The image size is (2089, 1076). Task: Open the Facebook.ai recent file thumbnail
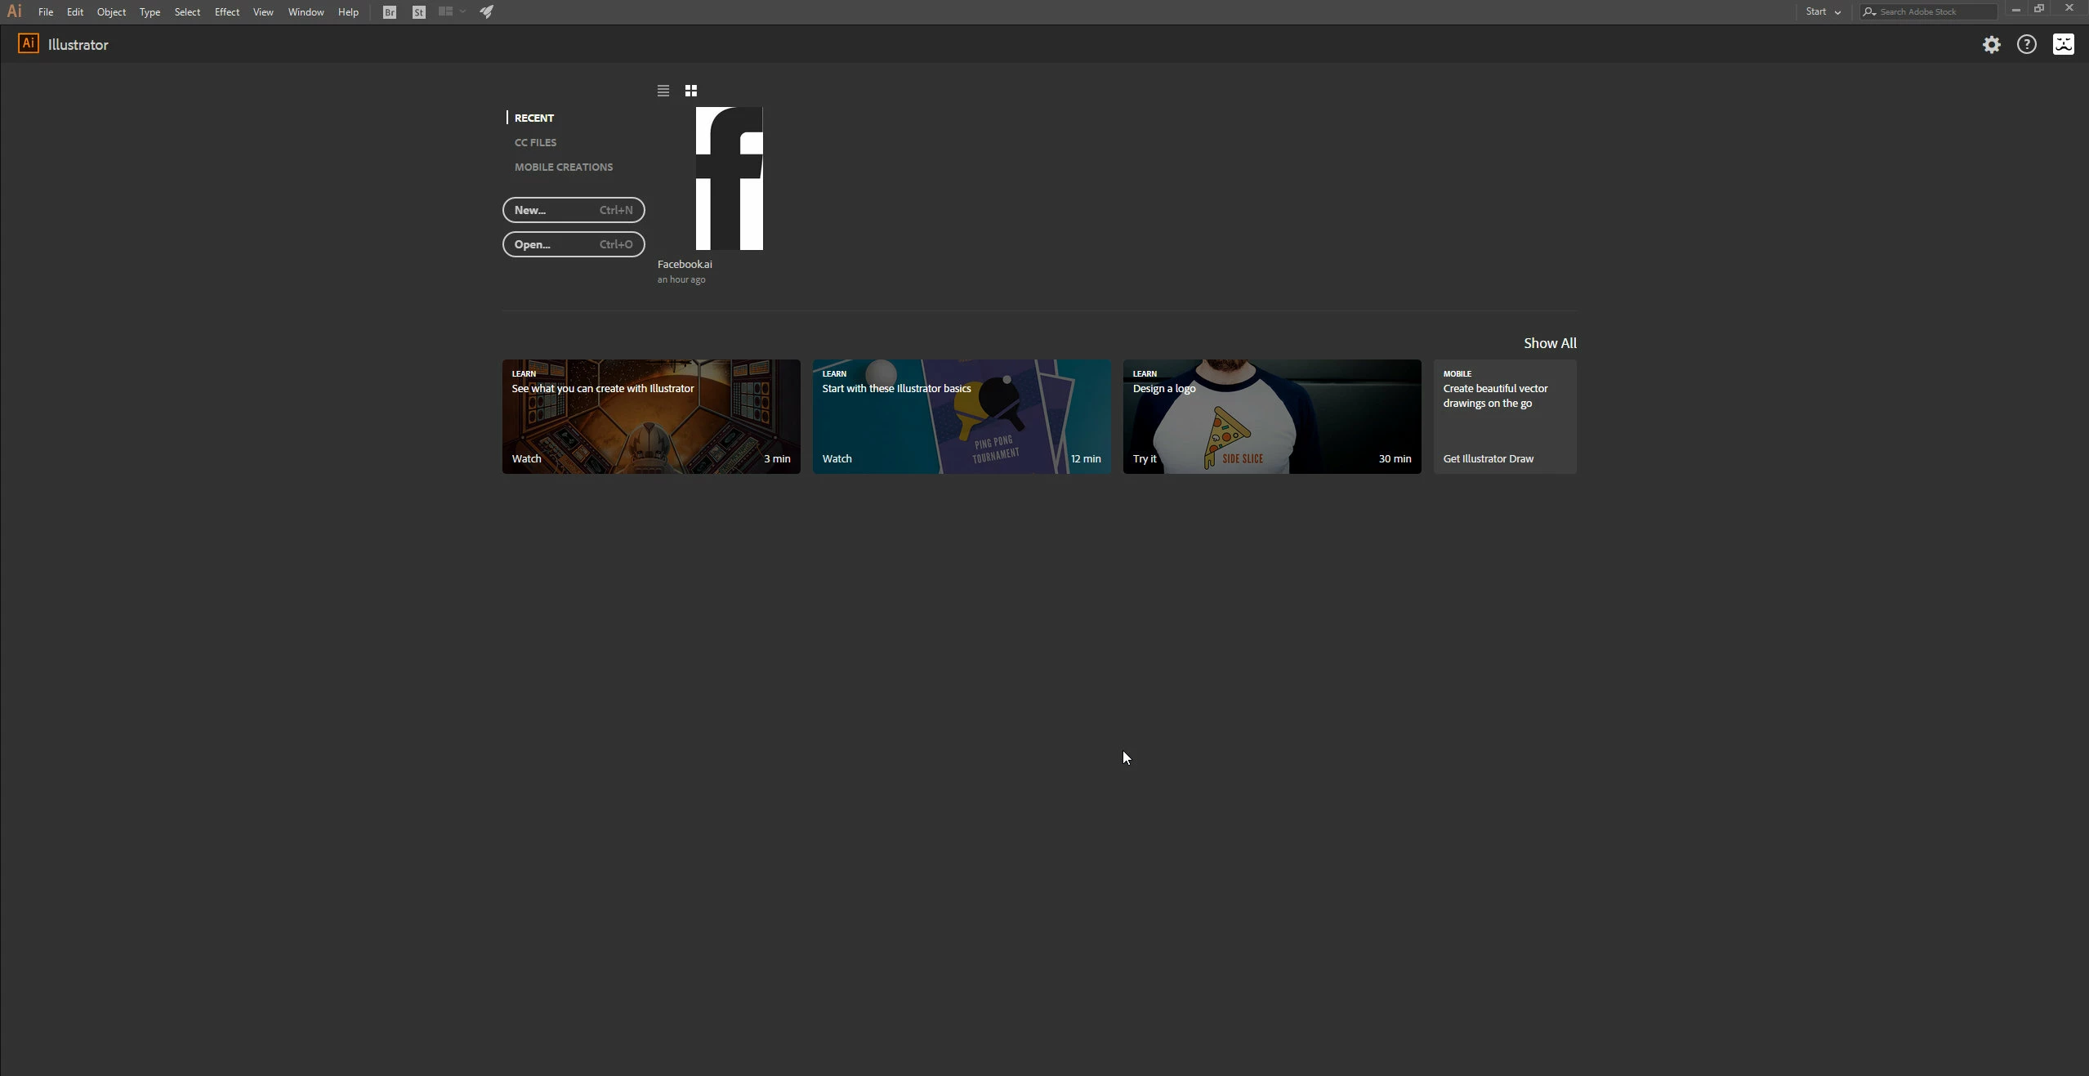729,178
